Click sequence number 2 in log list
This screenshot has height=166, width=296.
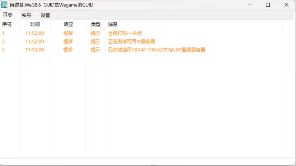pyautogui.click(x=3, y=41)
